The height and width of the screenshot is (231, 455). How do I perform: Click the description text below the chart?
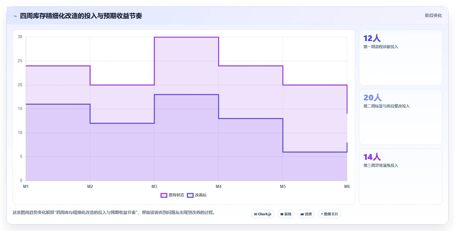pyautogui.click(x=114, y=212)
